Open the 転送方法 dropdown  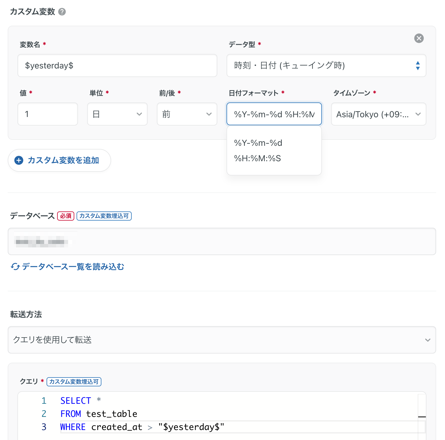pyautogui.click(x=222, y=340)
